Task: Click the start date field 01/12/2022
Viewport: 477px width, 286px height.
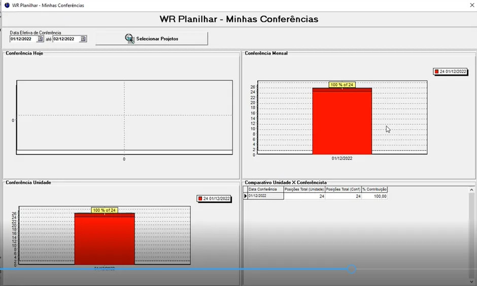Action: (x=23, y=39)
